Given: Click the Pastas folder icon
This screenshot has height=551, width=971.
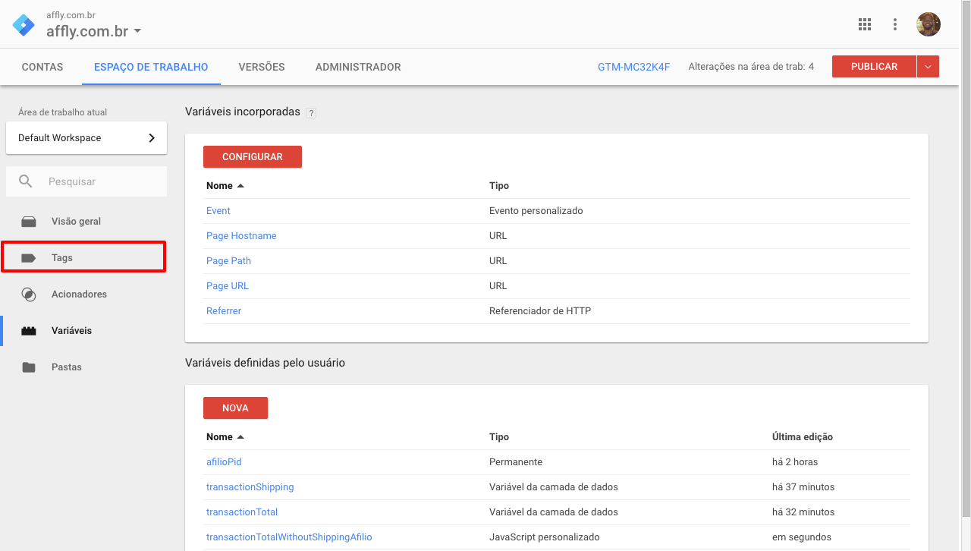Looking at the screenshot, I should click(29, 367).
